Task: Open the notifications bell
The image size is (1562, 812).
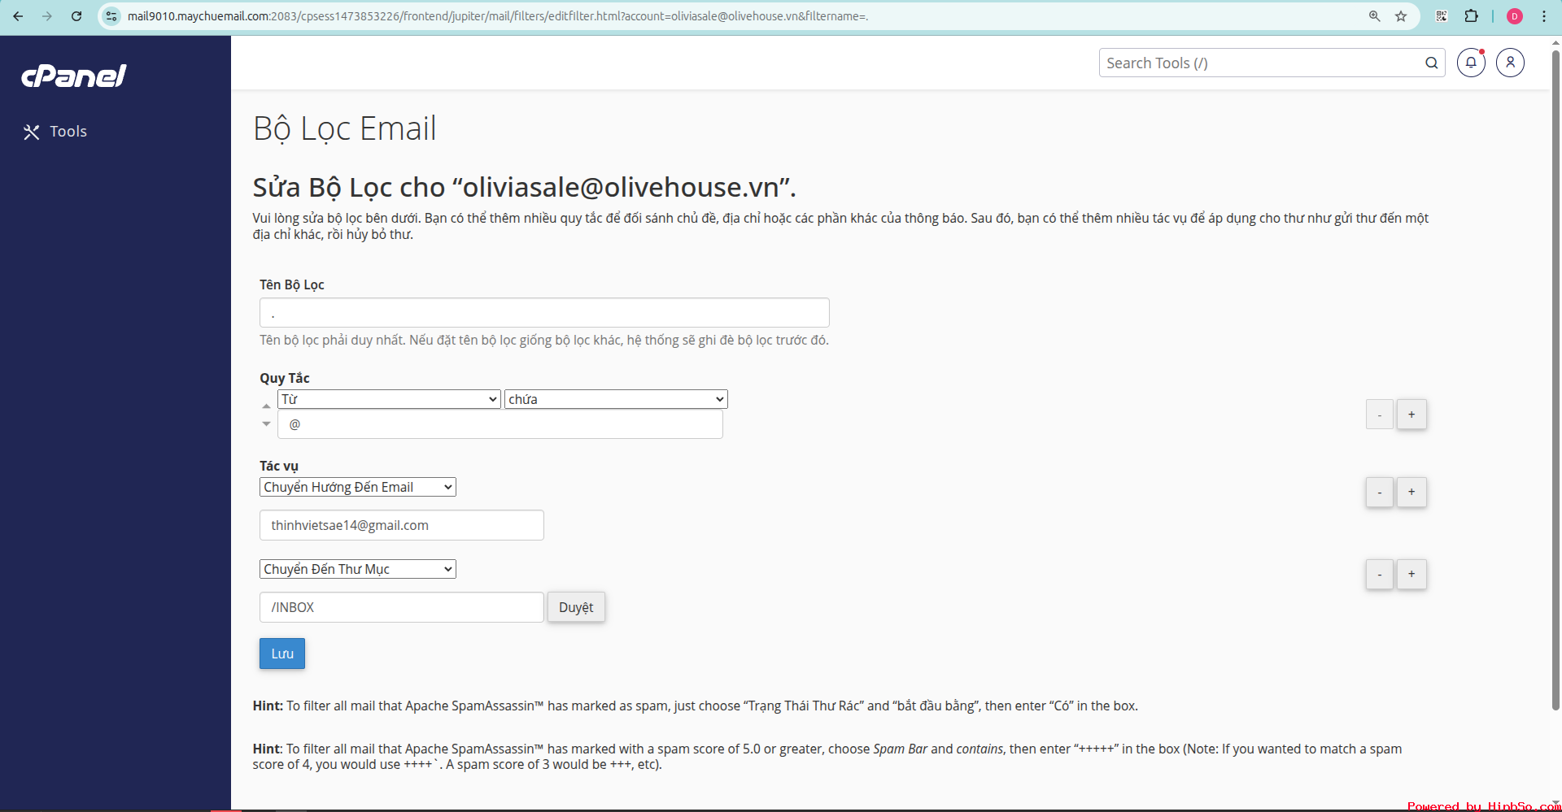Action: pos(1471,63)
